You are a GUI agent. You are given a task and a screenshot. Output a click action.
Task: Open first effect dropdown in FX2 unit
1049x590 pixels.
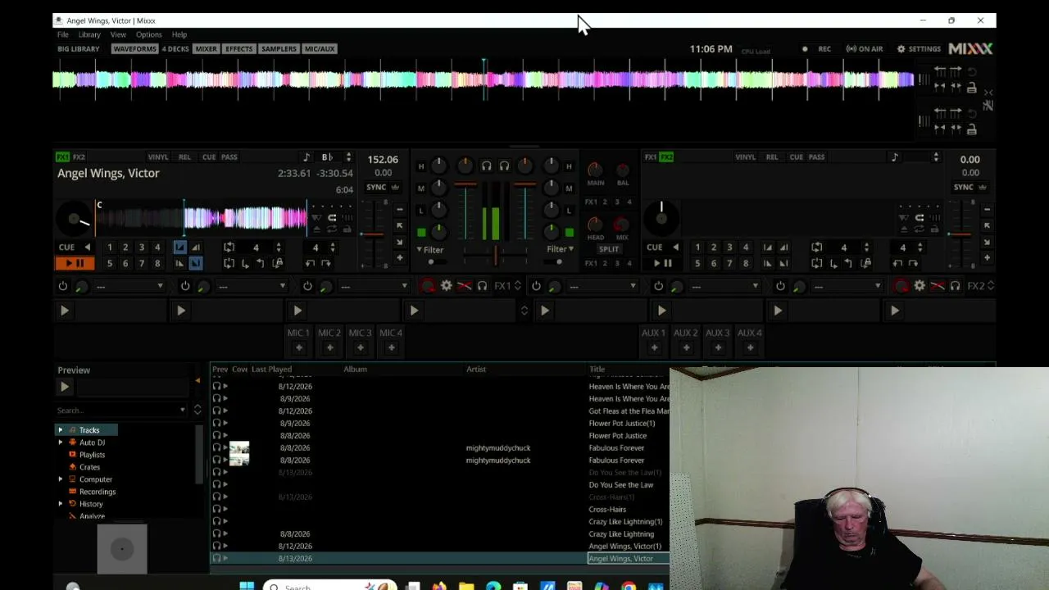click(x=602, y=286)
